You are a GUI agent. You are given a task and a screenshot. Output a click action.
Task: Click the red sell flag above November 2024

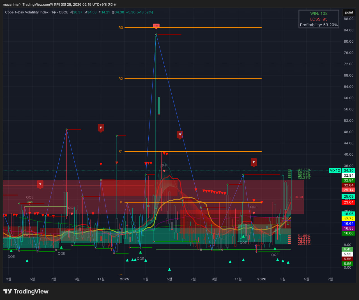tap(101, 128)
